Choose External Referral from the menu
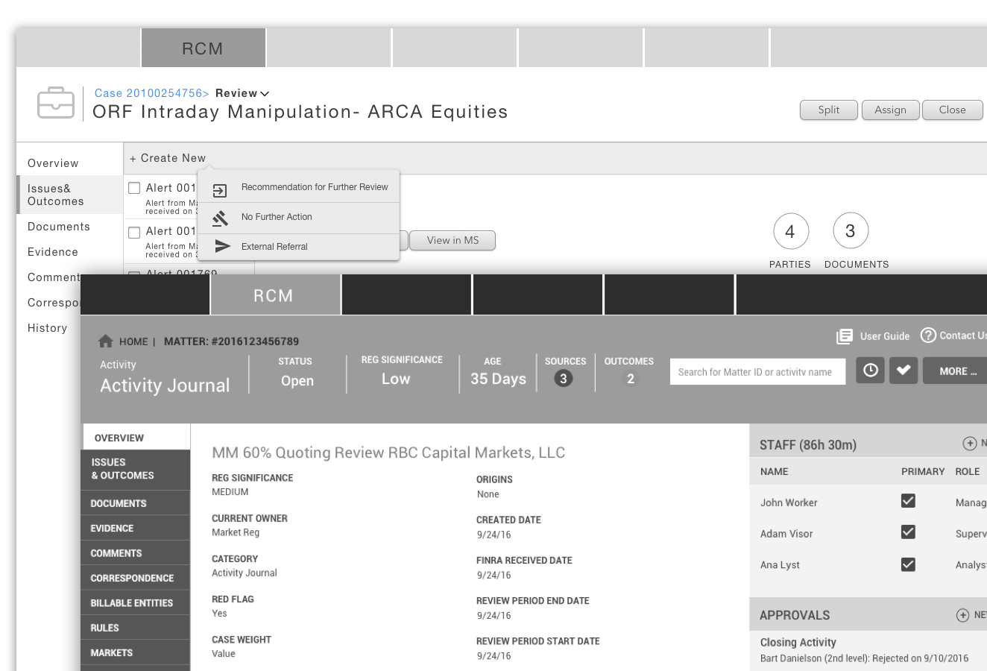This screenshot has width=987, height=671. [x=274, y=247]
